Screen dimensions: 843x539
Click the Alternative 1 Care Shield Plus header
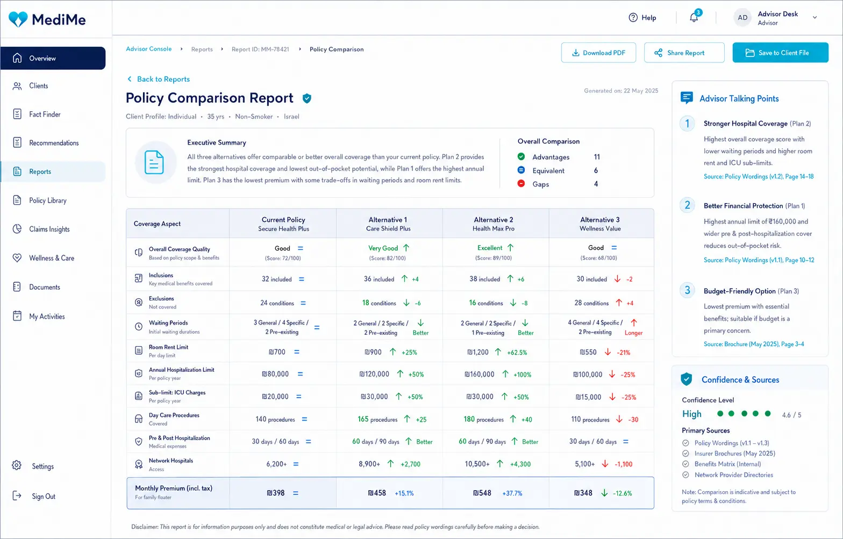coord(388,224)
